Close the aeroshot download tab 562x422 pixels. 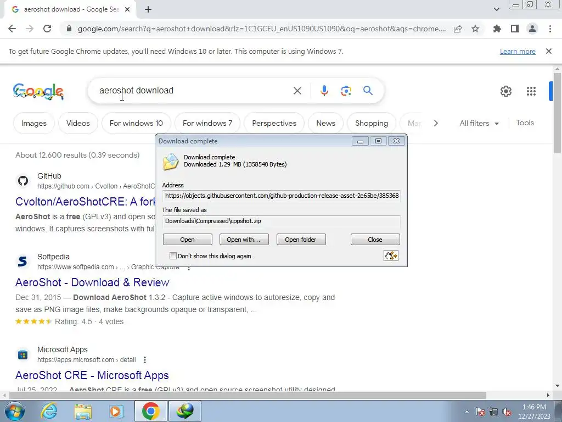click(127, 9)
